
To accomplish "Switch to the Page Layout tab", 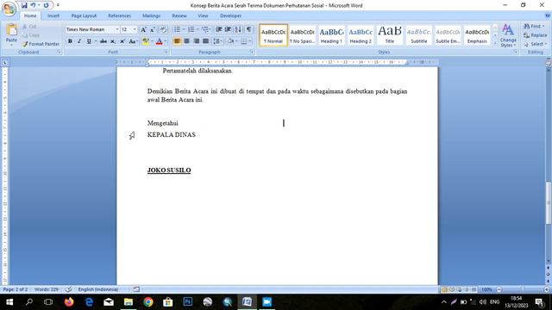I will point(84,15).
